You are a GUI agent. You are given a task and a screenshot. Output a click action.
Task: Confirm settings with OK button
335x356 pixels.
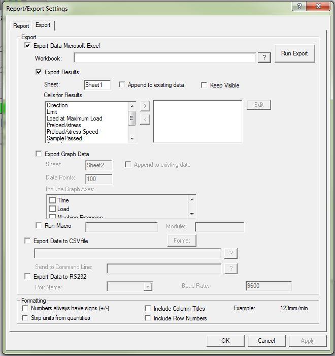tap(225, 341)
